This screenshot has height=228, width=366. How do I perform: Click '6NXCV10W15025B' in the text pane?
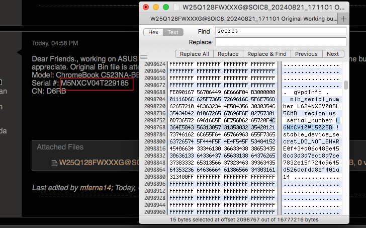[308, 127]
